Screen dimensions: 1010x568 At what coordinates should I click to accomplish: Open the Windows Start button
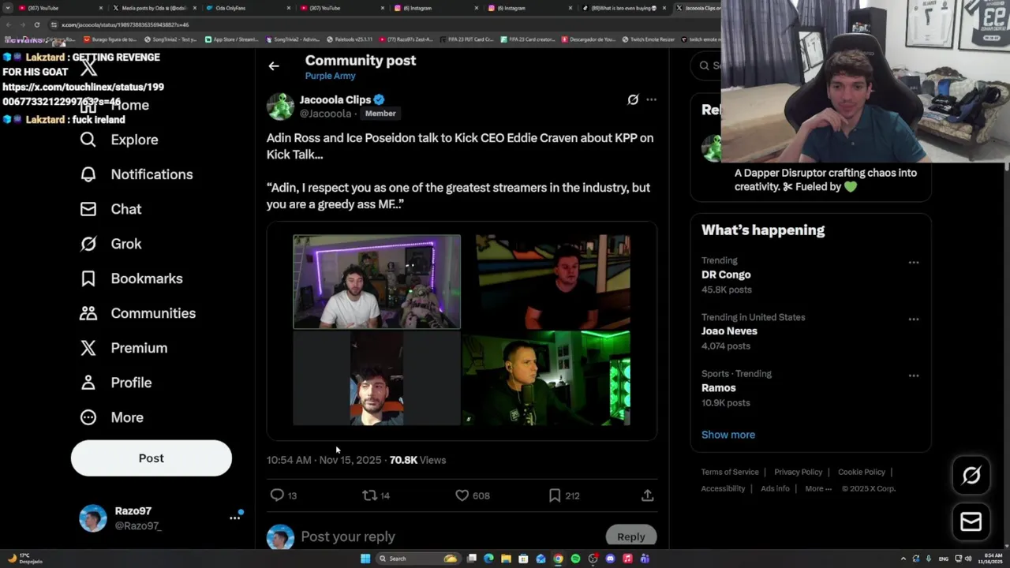(365, 559)
